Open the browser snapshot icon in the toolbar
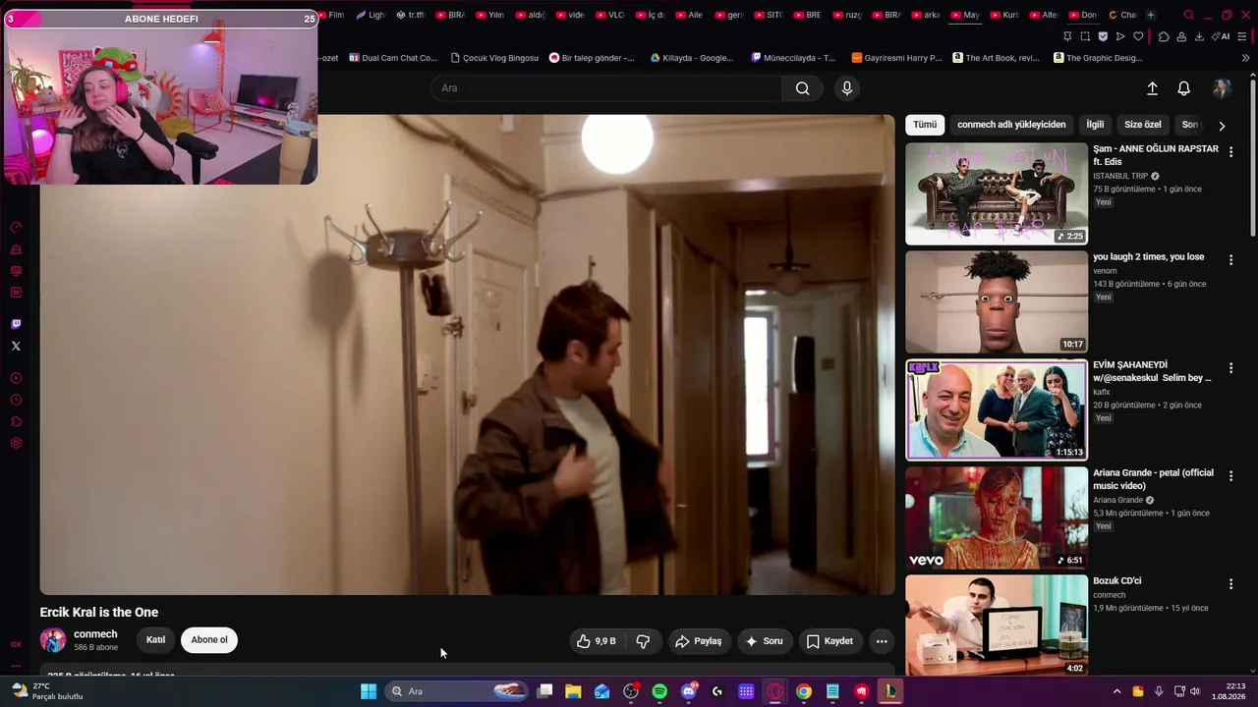 (1085, 36)
